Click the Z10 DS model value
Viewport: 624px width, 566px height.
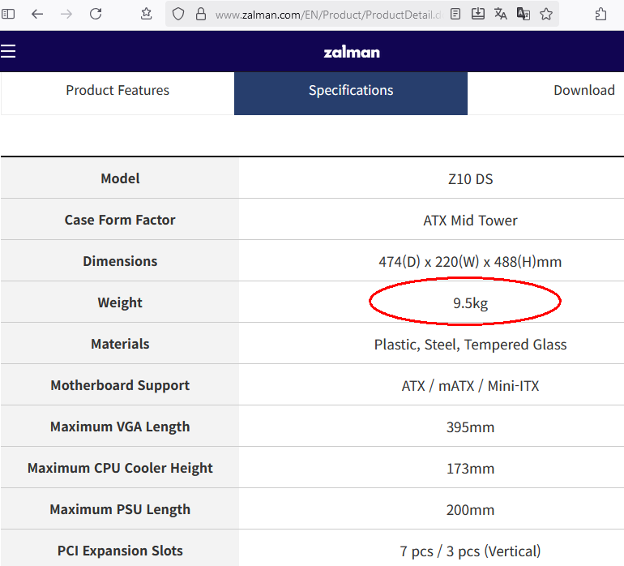coord(470,179)
